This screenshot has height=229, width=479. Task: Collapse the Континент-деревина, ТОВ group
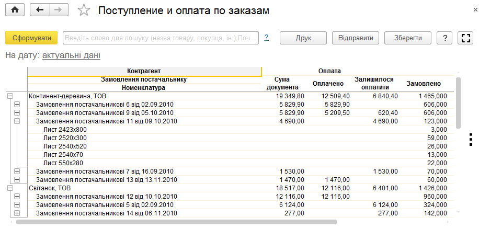tap(10, 96)
